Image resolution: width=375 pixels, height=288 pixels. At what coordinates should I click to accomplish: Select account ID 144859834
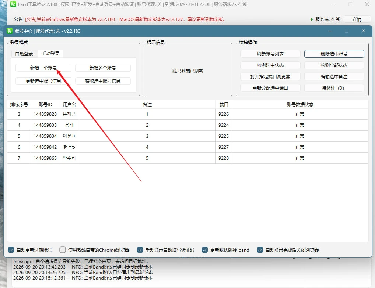coord(45,136)
